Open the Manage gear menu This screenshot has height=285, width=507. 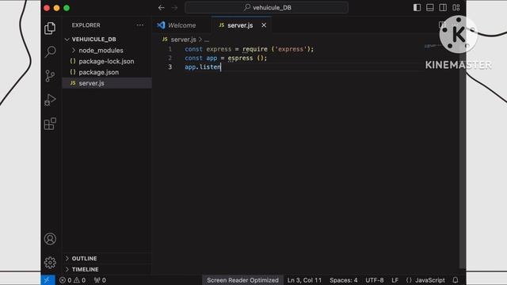50,262
